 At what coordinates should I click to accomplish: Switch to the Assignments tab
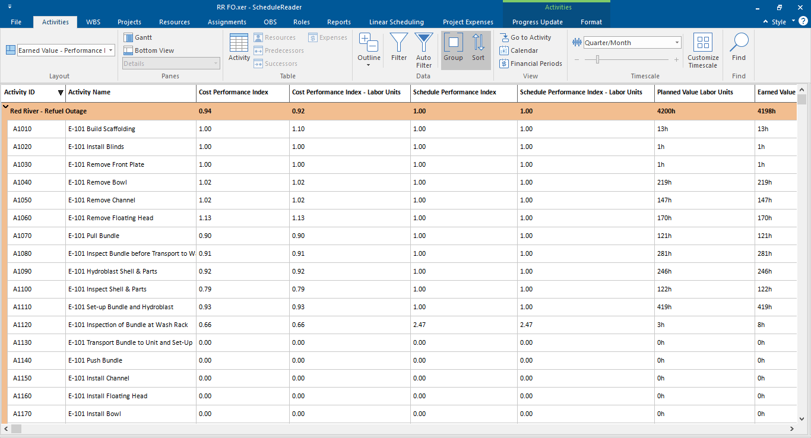(x=227, y=22)
